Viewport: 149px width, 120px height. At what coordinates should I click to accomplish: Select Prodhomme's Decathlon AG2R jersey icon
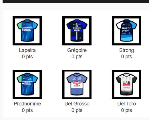(27, 84)
